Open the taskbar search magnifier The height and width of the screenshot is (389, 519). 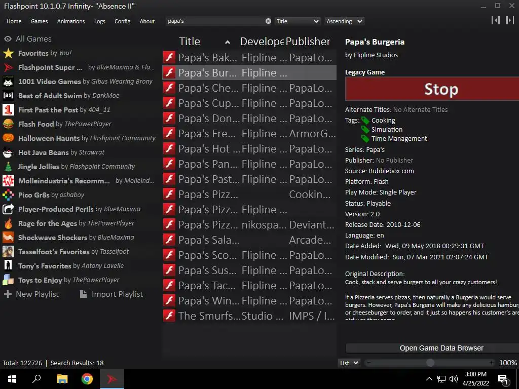[36, 378]
